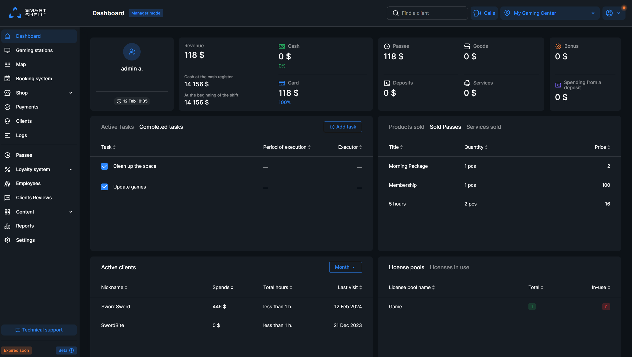The height and width of the screenshot is (357, 632).
Task: Uncheck the Clean up the space task
Action: click(x=104, y=166)
